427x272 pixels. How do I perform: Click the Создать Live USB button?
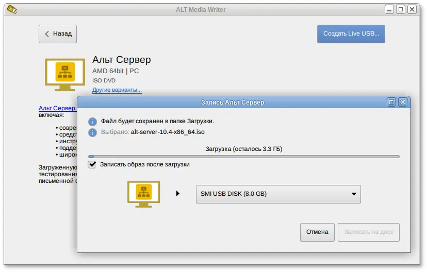(351, 34)
